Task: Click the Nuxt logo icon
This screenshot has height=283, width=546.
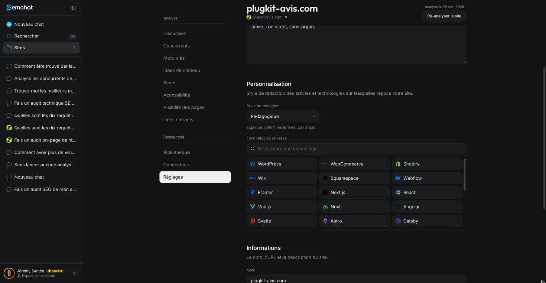Action: pos(325,207)
